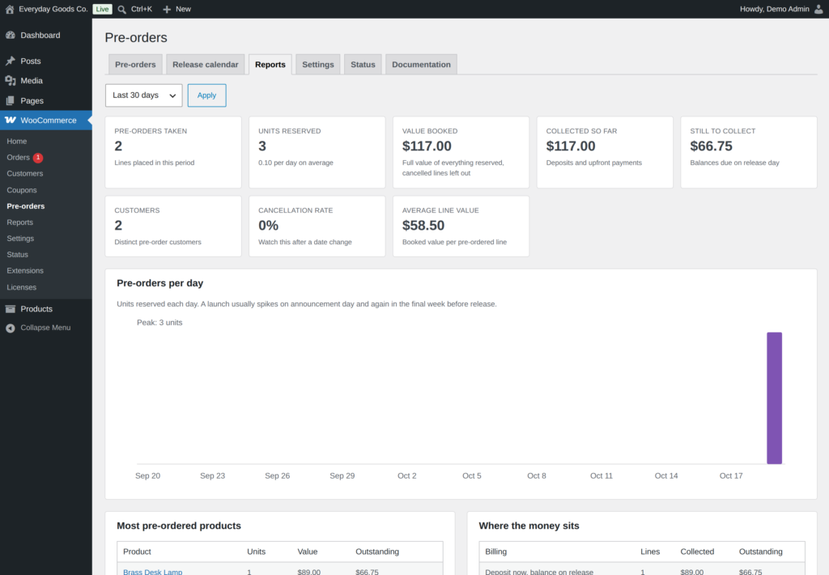Click the home icon beside Everyday Goods Co.
Image resolution: width=829 pixels, height=575 pixels.
[x=10, y=9]
